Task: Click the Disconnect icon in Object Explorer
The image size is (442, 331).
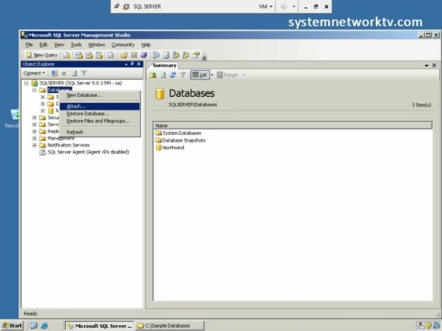Action: [x=54, y=74]
